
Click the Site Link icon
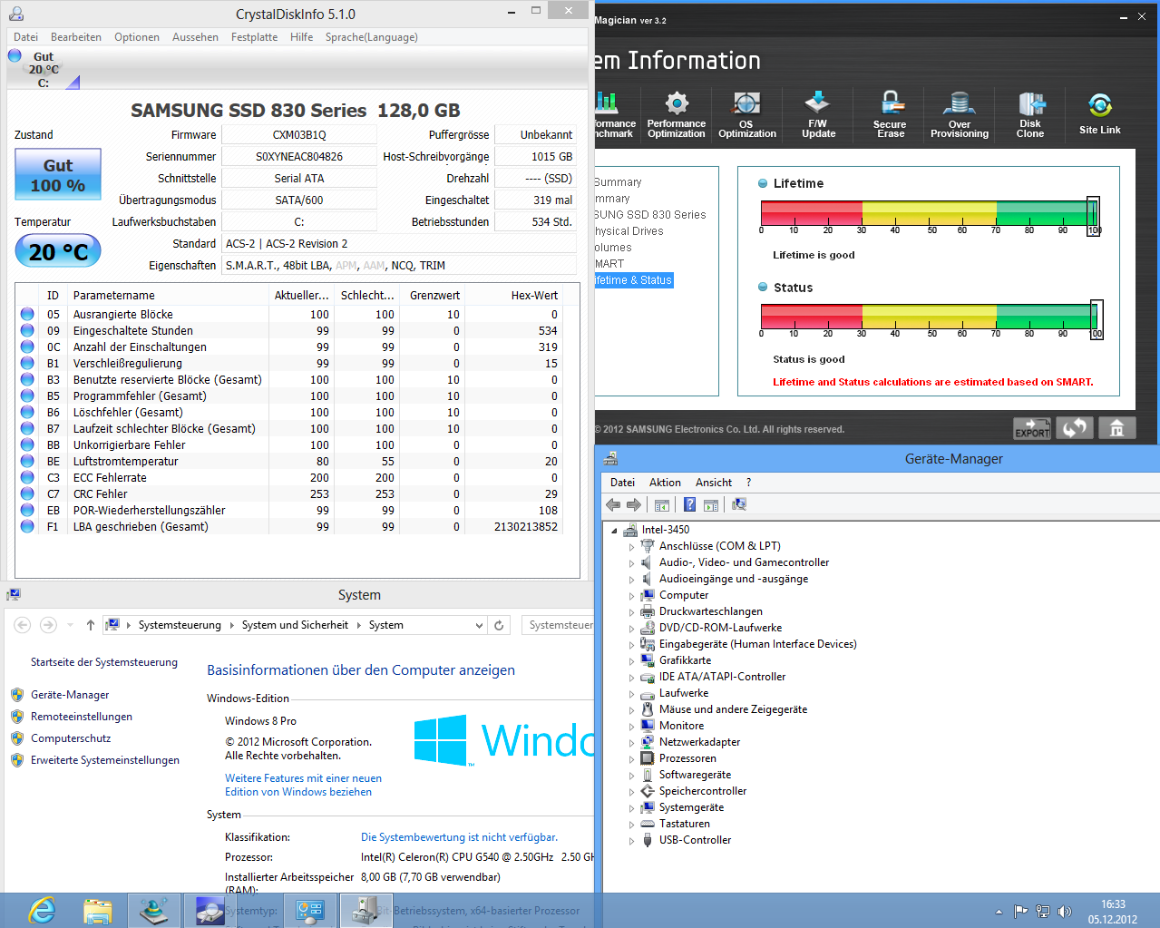1100,113
